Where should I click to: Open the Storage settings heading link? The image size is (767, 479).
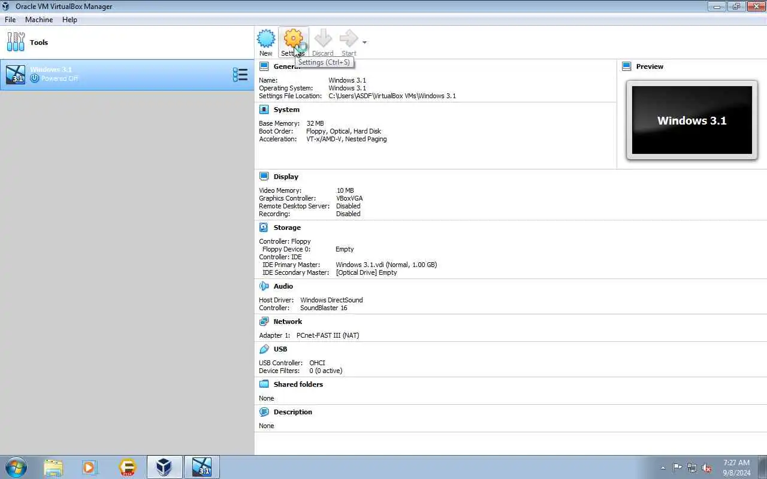[x=287, y=228]
